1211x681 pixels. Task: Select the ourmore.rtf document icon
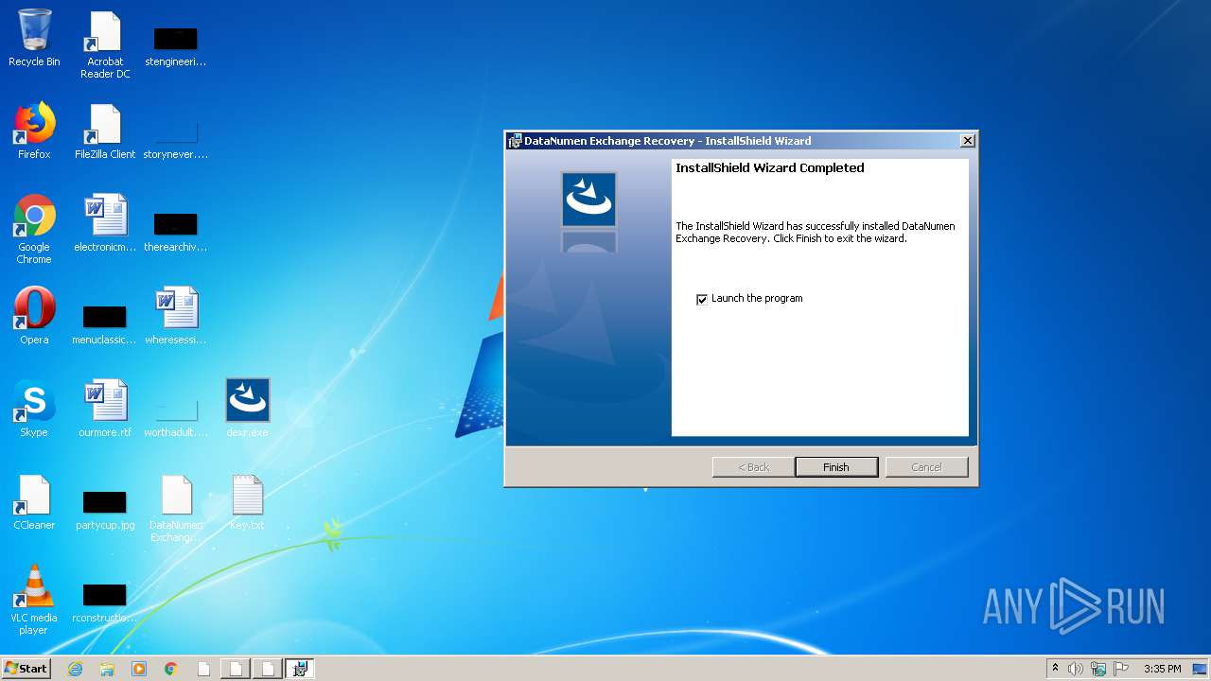tap(105, 410)
